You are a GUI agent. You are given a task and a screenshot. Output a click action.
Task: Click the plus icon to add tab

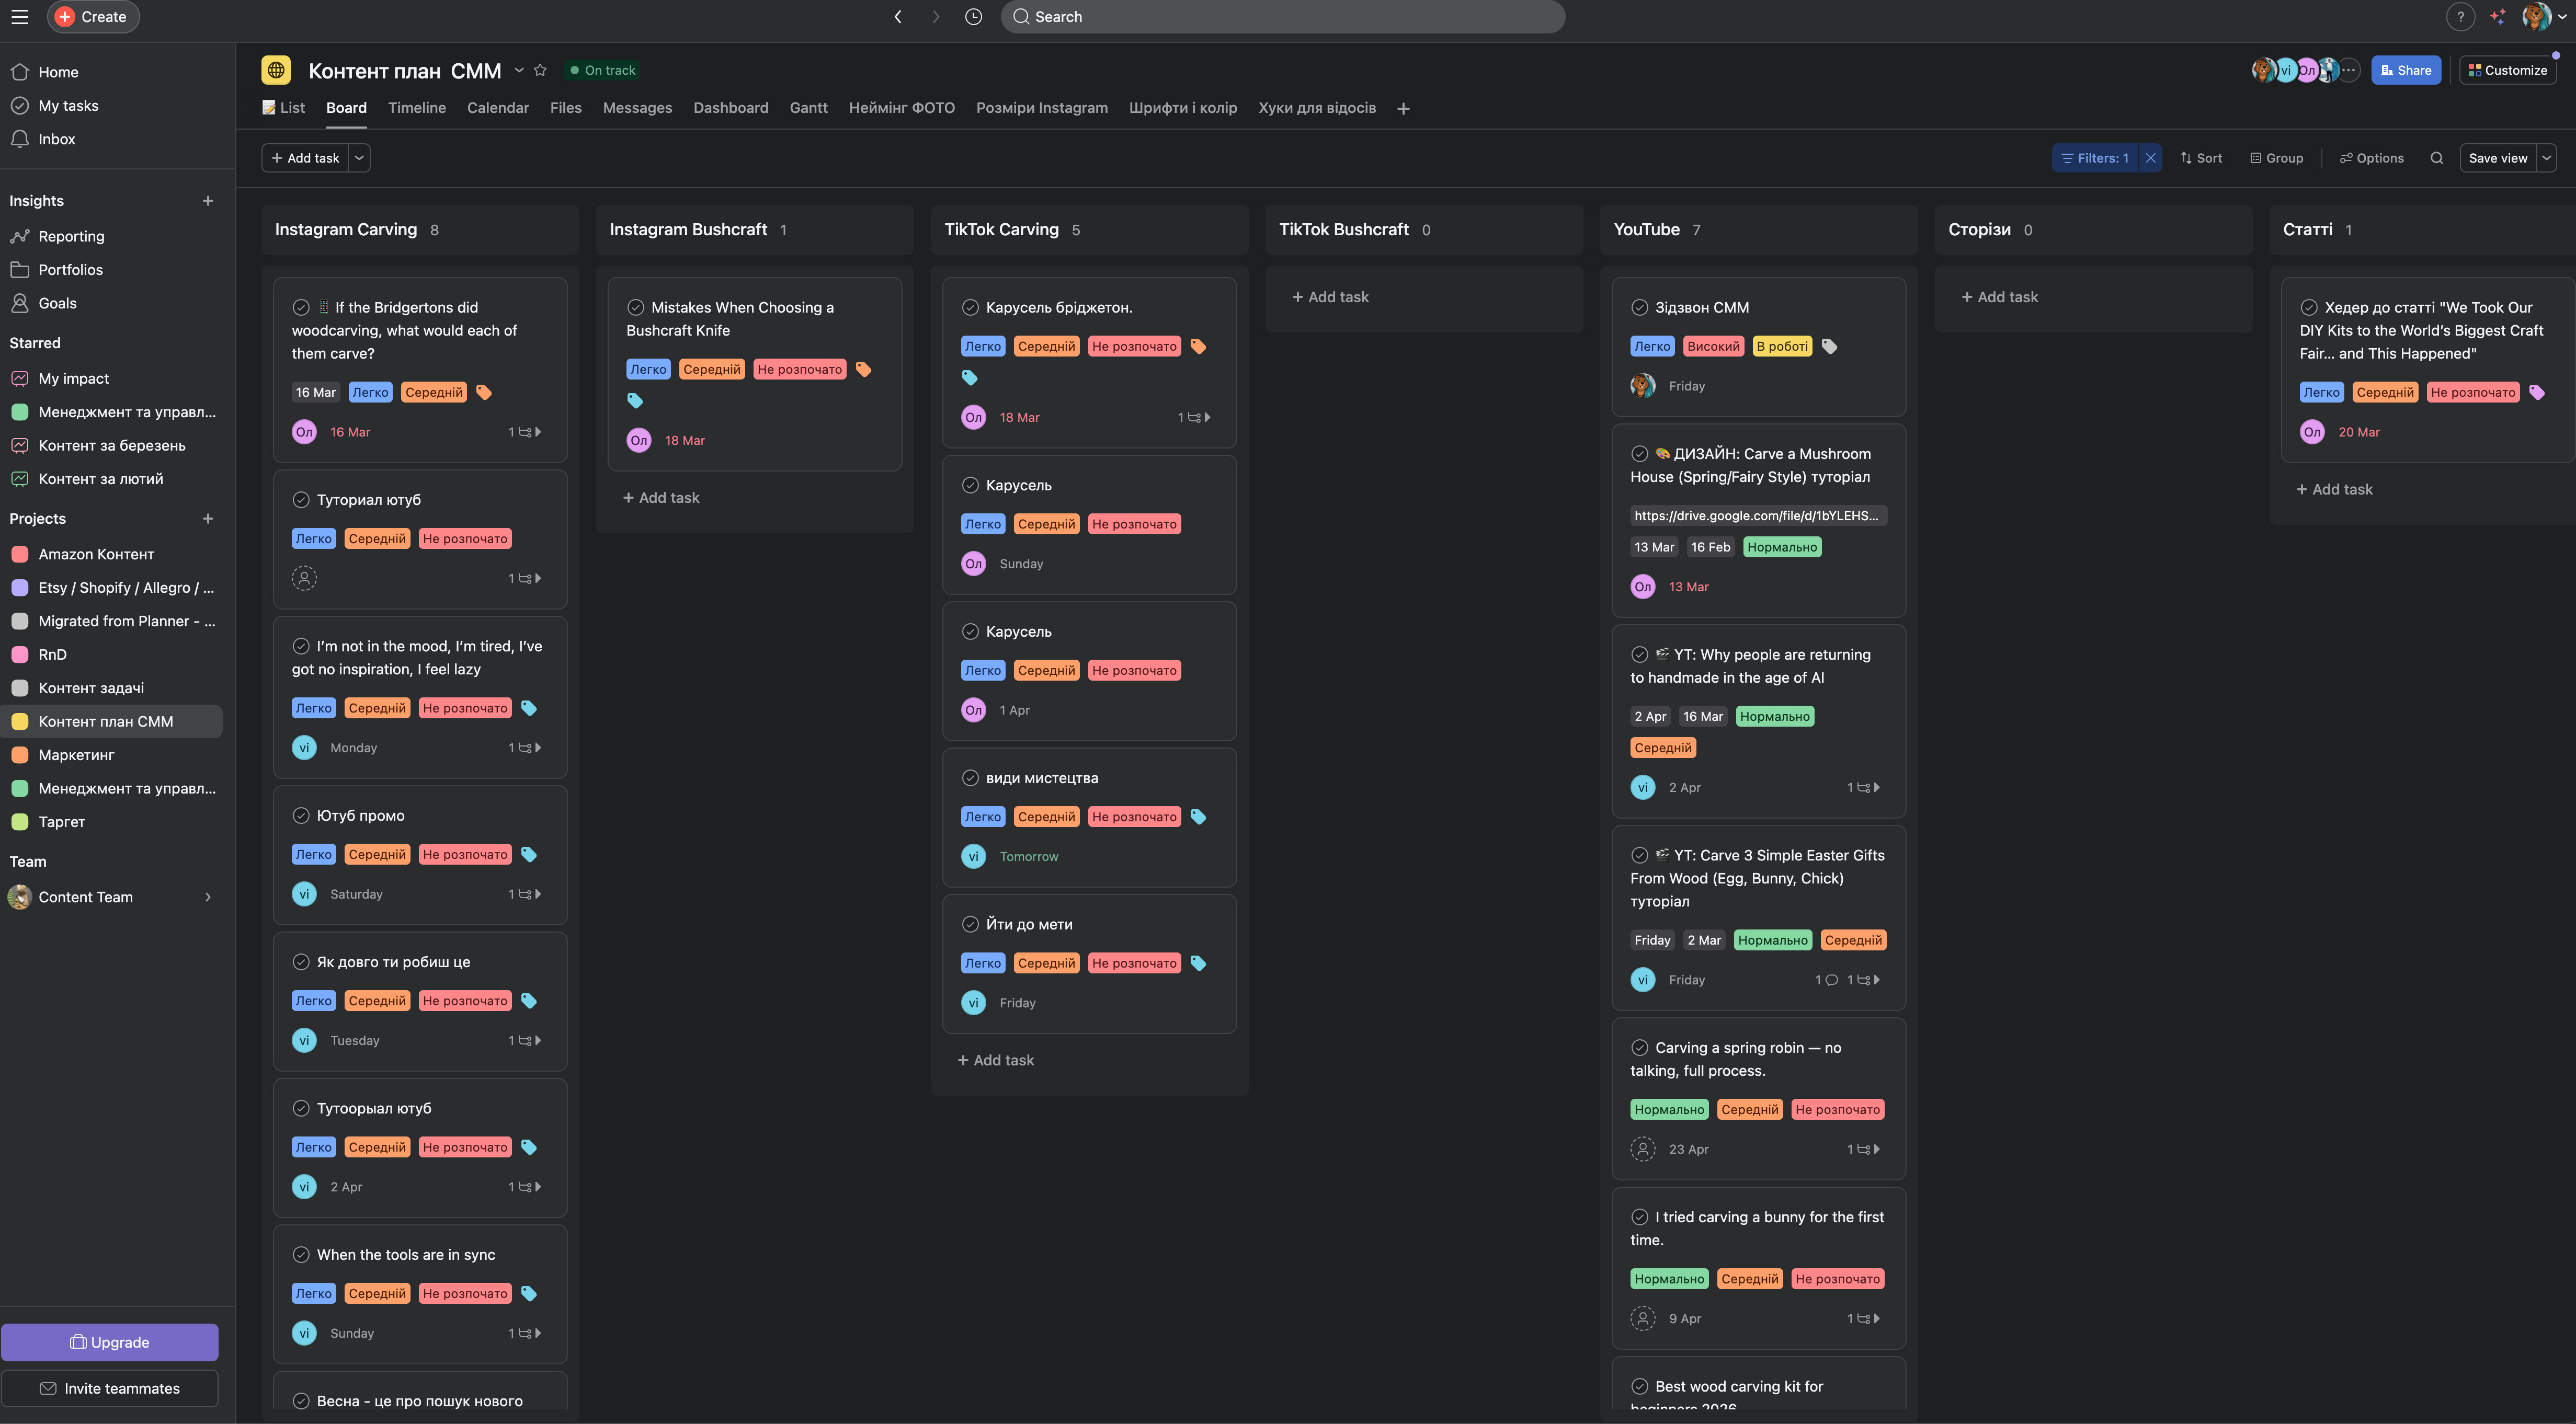point(1403,108)
